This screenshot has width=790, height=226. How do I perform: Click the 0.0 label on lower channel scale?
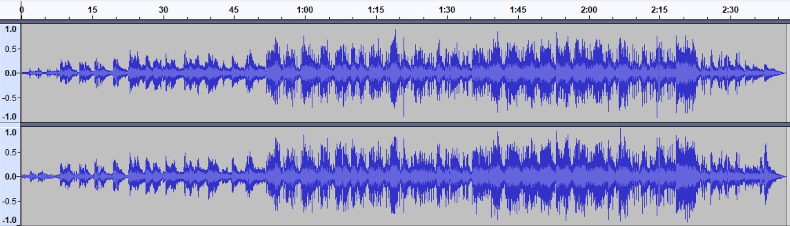tap(10, 176)
